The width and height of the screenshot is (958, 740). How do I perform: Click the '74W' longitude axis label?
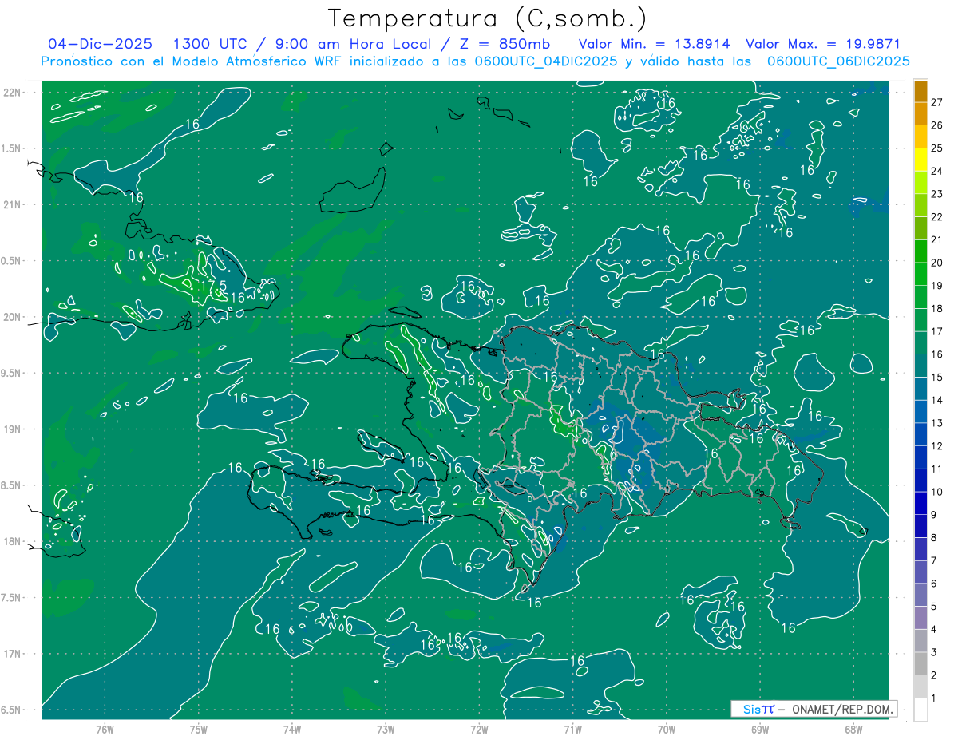pos(292,730)
